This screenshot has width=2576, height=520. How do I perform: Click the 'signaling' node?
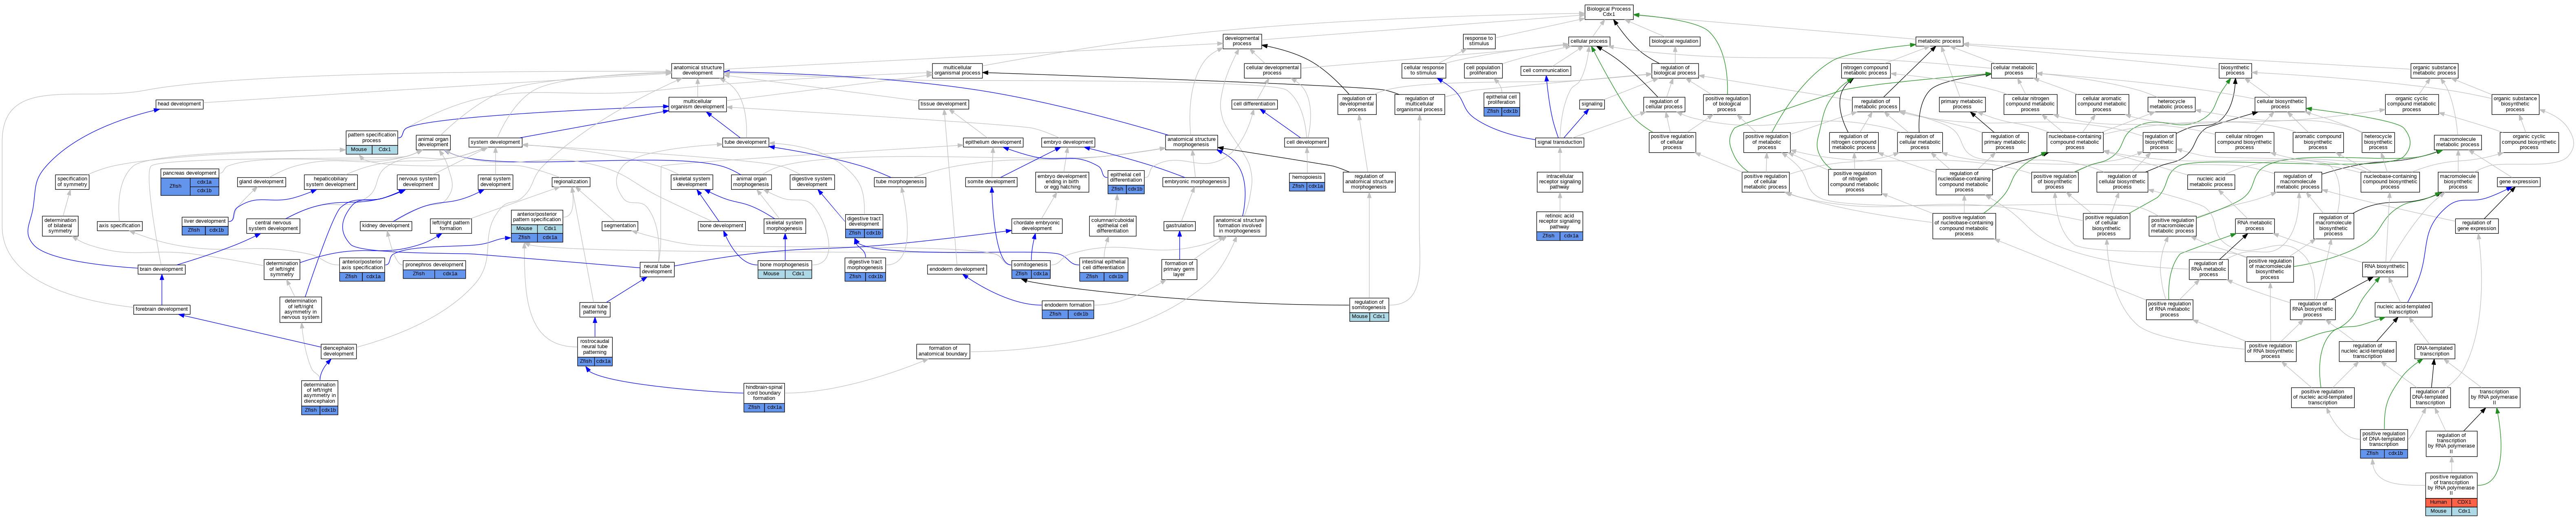[1592, 104]
